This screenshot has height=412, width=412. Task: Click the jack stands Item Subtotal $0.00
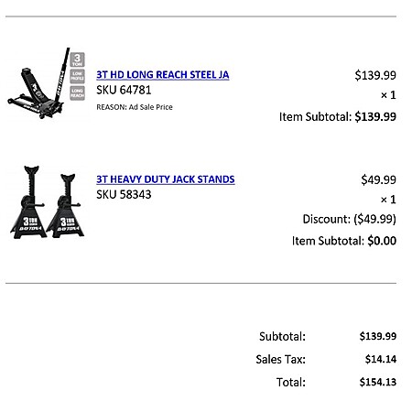[344, 241]
